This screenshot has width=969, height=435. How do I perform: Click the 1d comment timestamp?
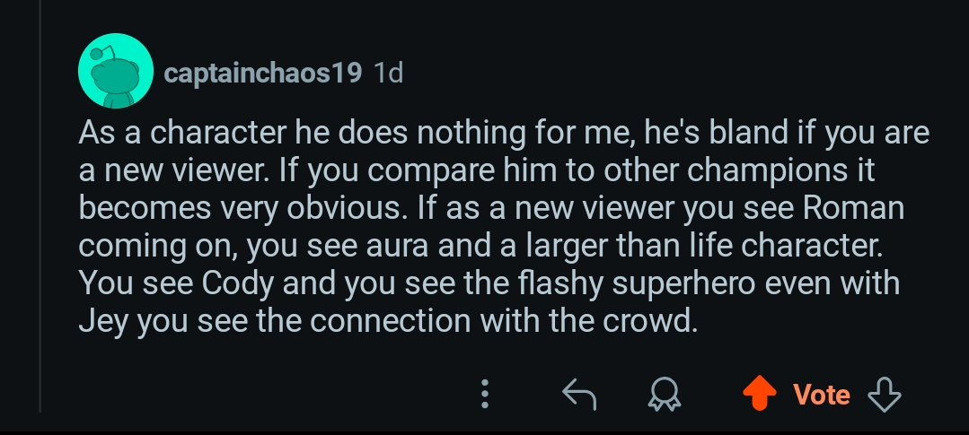(x=389, y=73)
